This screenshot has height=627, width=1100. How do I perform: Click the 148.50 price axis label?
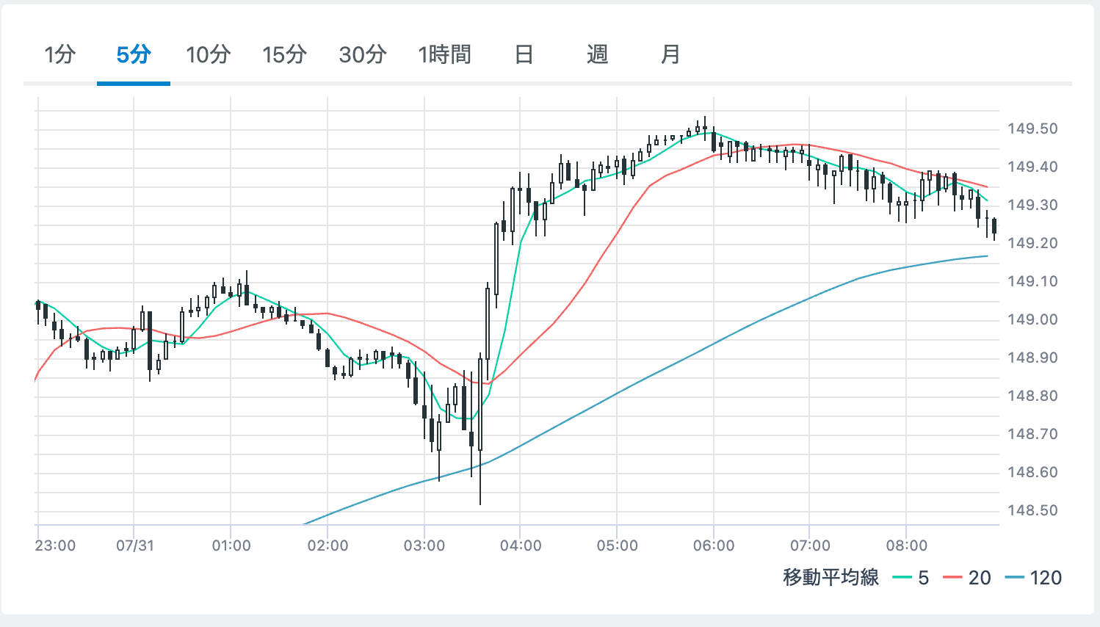coord(1032,510)
